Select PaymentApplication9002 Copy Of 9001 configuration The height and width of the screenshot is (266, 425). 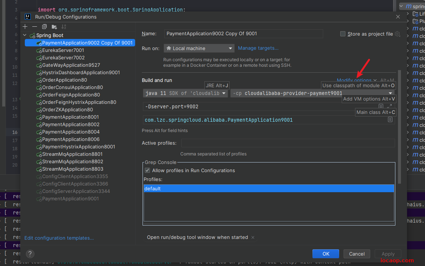click(x=80, y=43)
